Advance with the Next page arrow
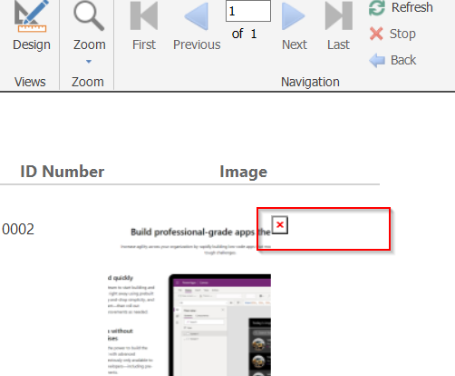The width and height of the screenshot is (455, 376). [293, 16]
